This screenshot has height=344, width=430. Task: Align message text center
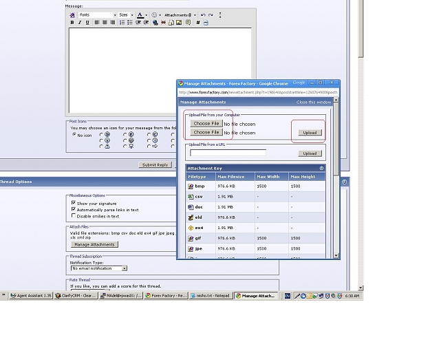(105, 23)
